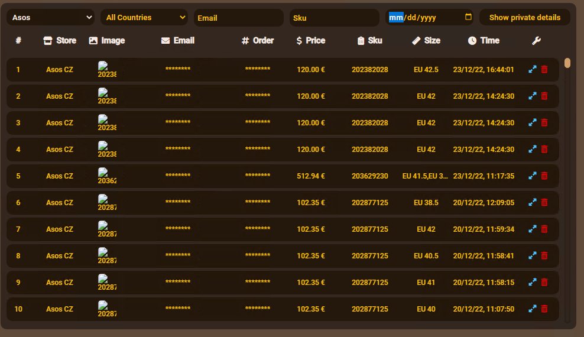Click the Sku 203629230 cell
The width and height of the screenshot is (584, 337).
(x=370, y=176)
